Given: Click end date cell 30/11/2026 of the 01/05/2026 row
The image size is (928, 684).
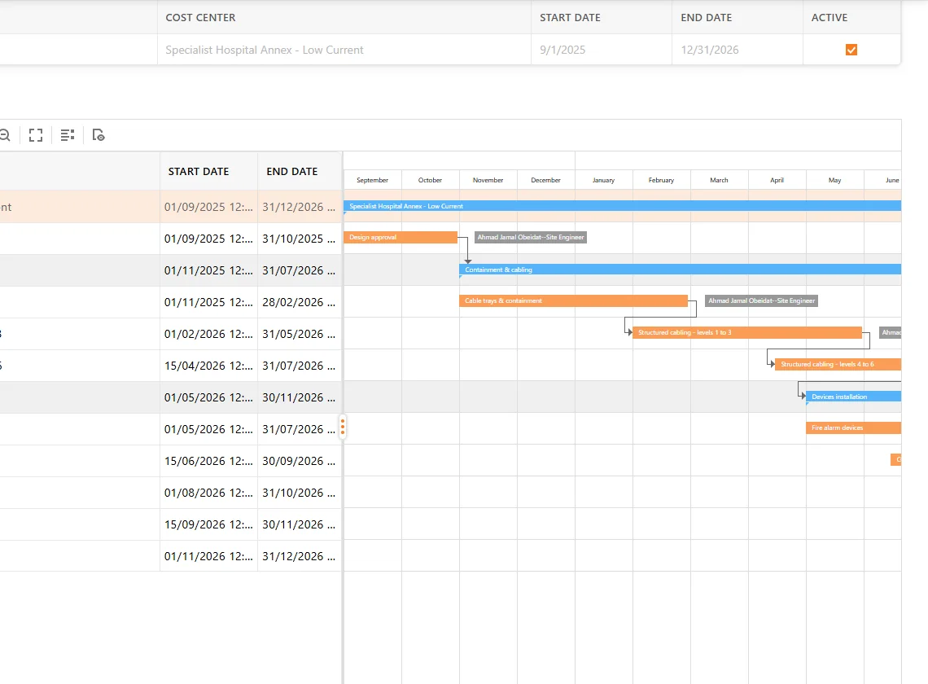Looking at the screenshot, I should tap(300, 397).
